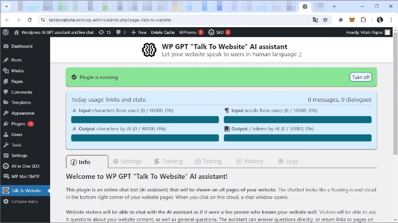
Task: Switch to the Info tab
Action: pos(87,162)
